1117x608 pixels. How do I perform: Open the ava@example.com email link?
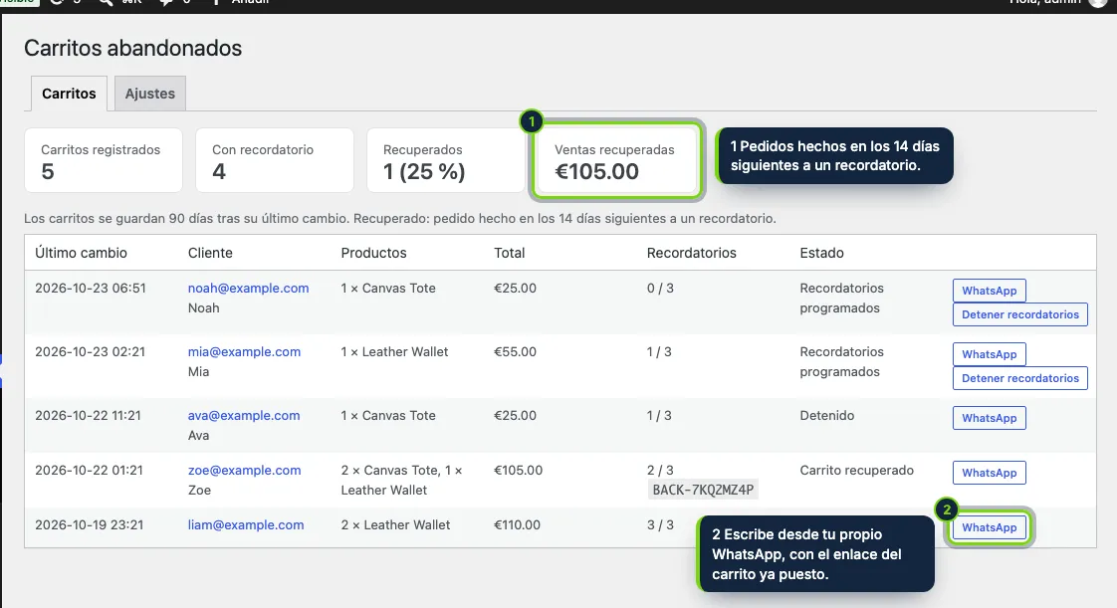[244, 415]
